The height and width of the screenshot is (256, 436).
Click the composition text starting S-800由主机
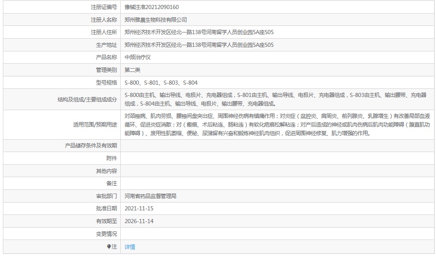click(x=275, y=99)
